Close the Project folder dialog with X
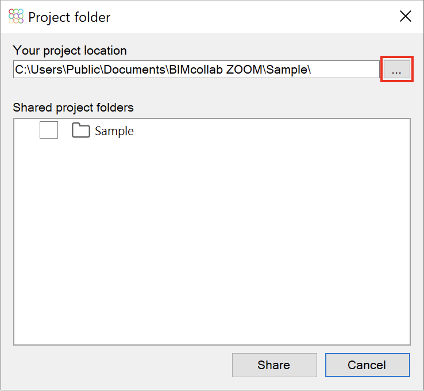Image resolution: width=424 pixels, height=391 pixels. 406,17
